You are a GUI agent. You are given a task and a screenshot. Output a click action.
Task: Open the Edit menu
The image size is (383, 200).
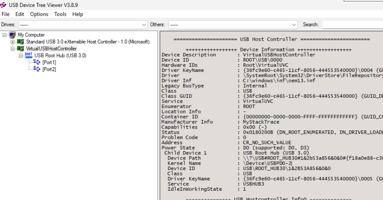19,14
